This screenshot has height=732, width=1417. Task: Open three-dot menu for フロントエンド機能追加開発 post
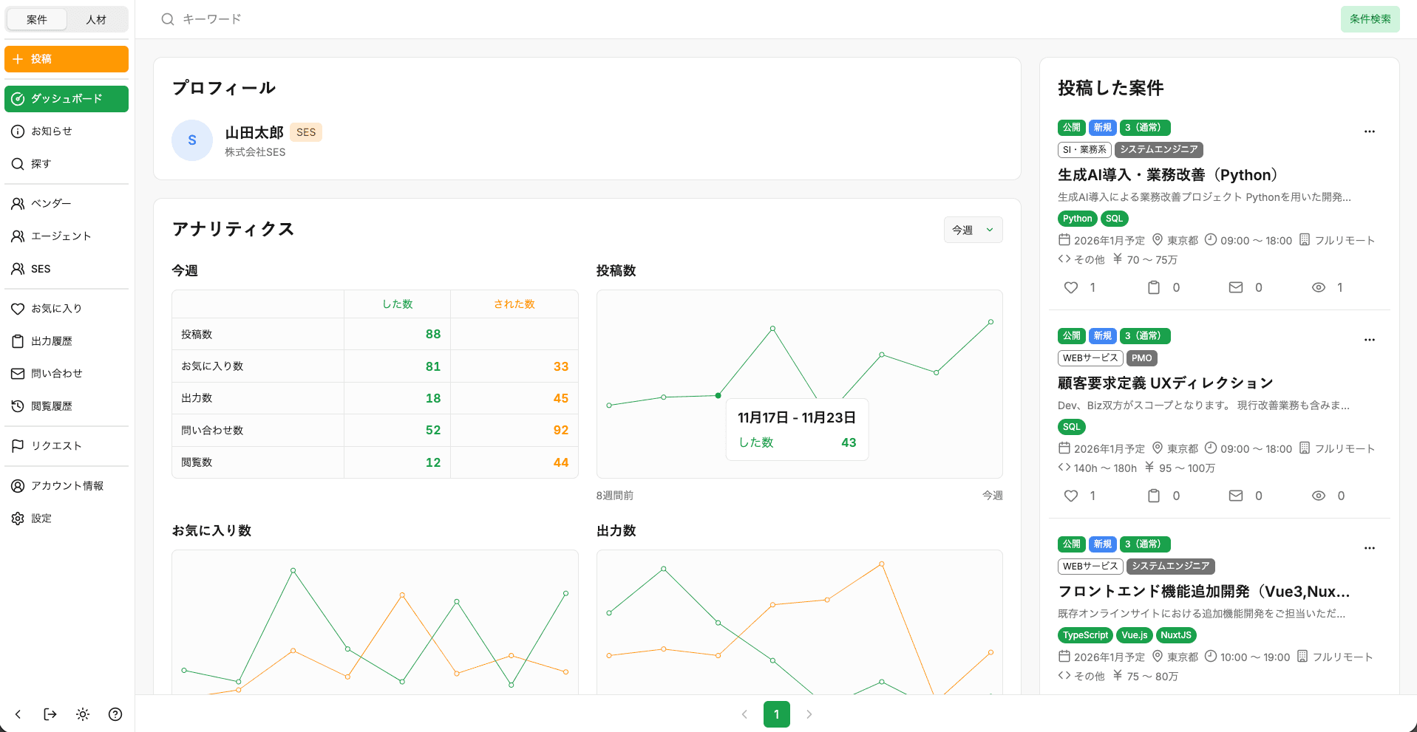[1369, 548]
